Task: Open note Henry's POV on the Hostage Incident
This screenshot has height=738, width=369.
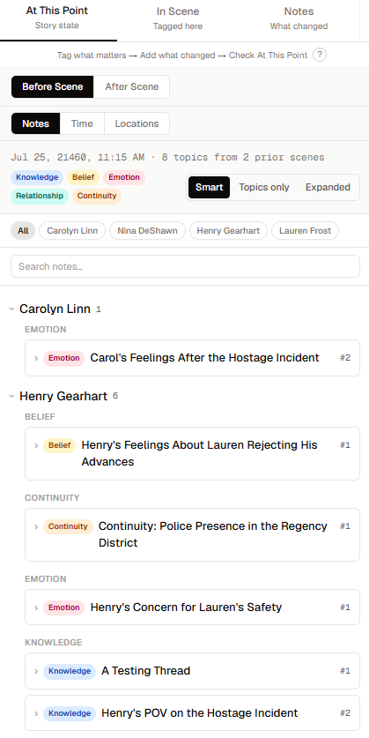Action: 199,713
